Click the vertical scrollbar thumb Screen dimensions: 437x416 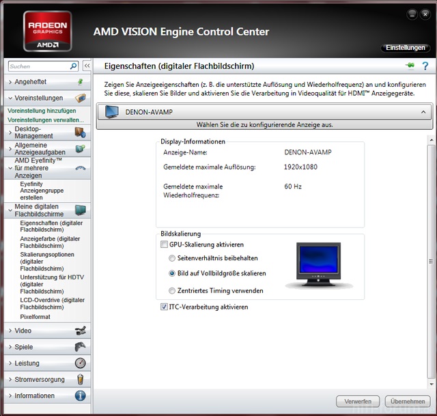coord(431,261)
